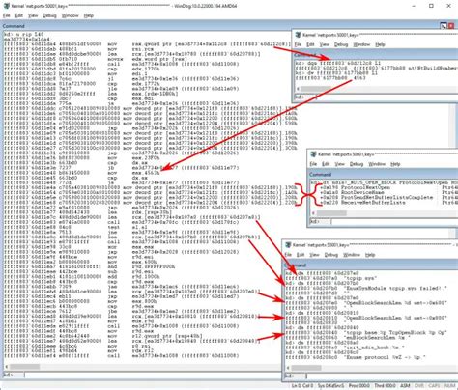The height and width of the screenshot is (390, 458).
Task: Open the Debug menu in main WinDbg window
Action: tap(49, 15)
